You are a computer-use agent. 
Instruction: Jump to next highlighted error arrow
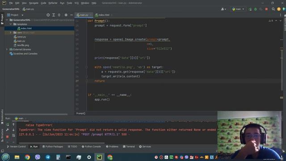pos(281,21)
